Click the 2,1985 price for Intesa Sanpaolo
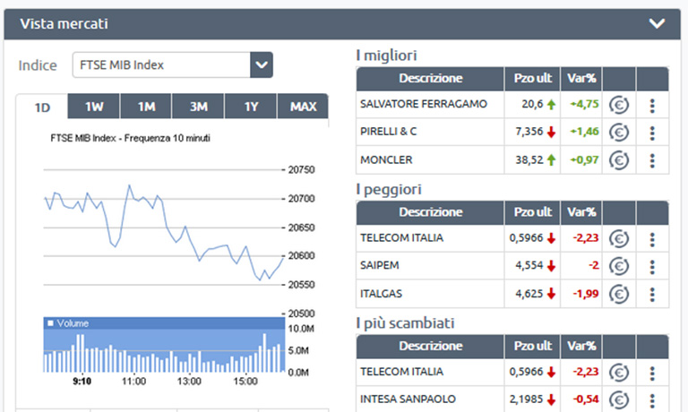 (526, 399)
